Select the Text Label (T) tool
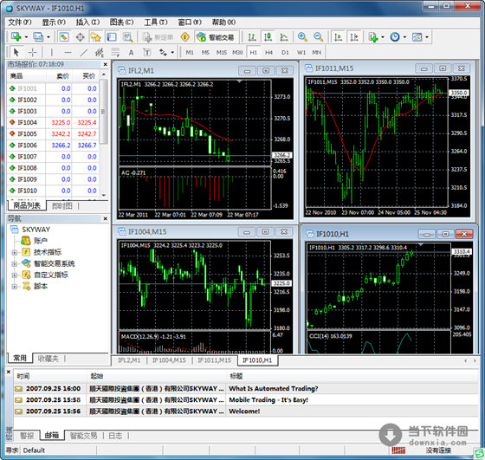Screen dimensions: 485x460 click(147, 52)
